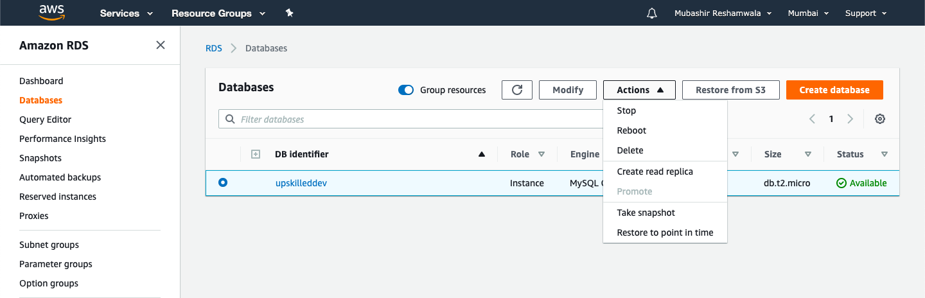Image resolution: width=925 pixels, height=298 pixels.
Task: Open Query Editor in sidebar
Action: (x=45, y=119)
